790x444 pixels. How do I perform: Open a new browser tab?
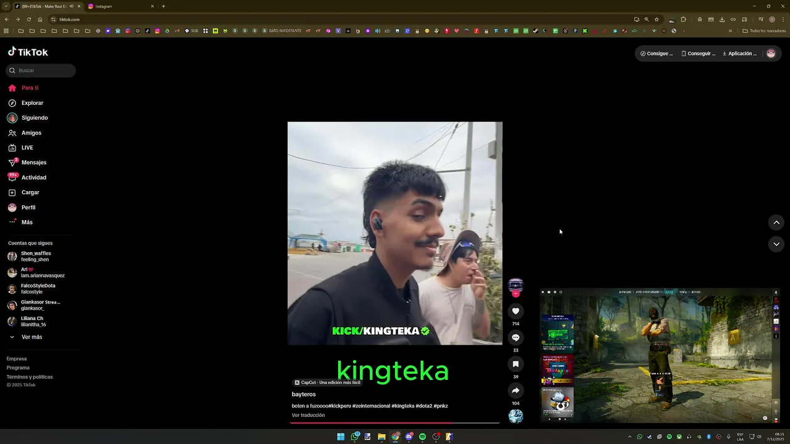point(164,6)
